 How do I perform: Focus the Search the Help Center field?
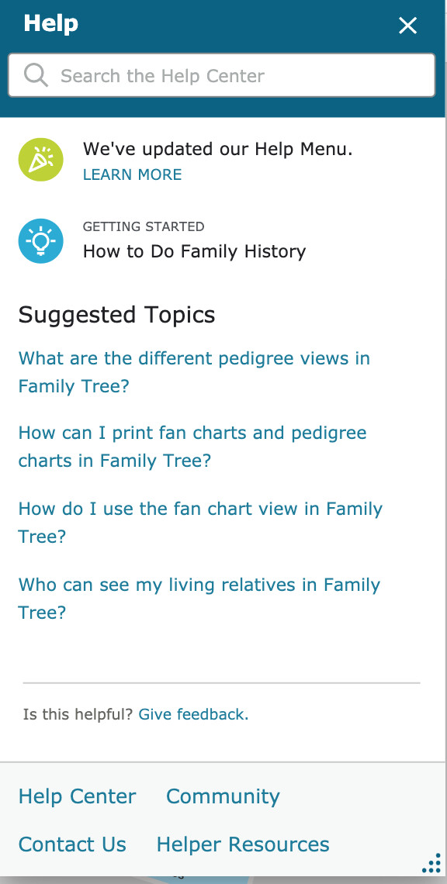coord(221,75)
